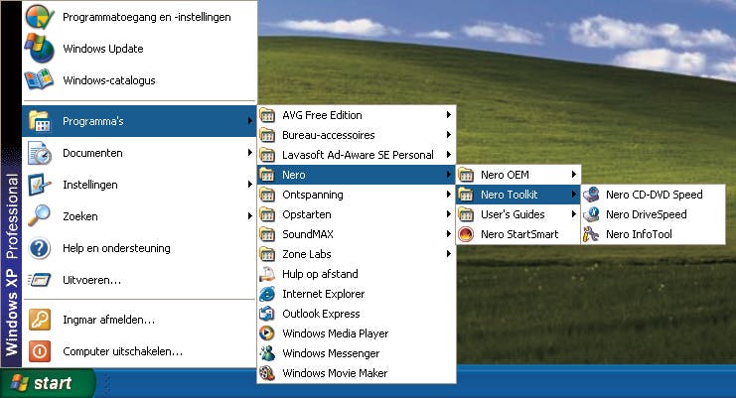Launch Uitvoeren… from the start menu
This screenshot has width=736, height=398.
[139, 280]
